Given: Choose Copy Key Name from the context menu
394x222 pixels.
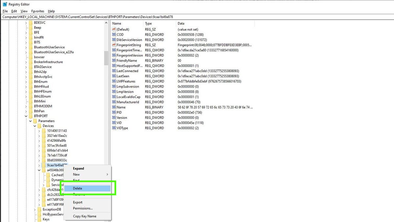Looking at the screenshot, I should [85, 216].
